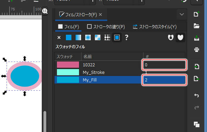Click the top-left scale handle of ellipse

click(4, 59)
